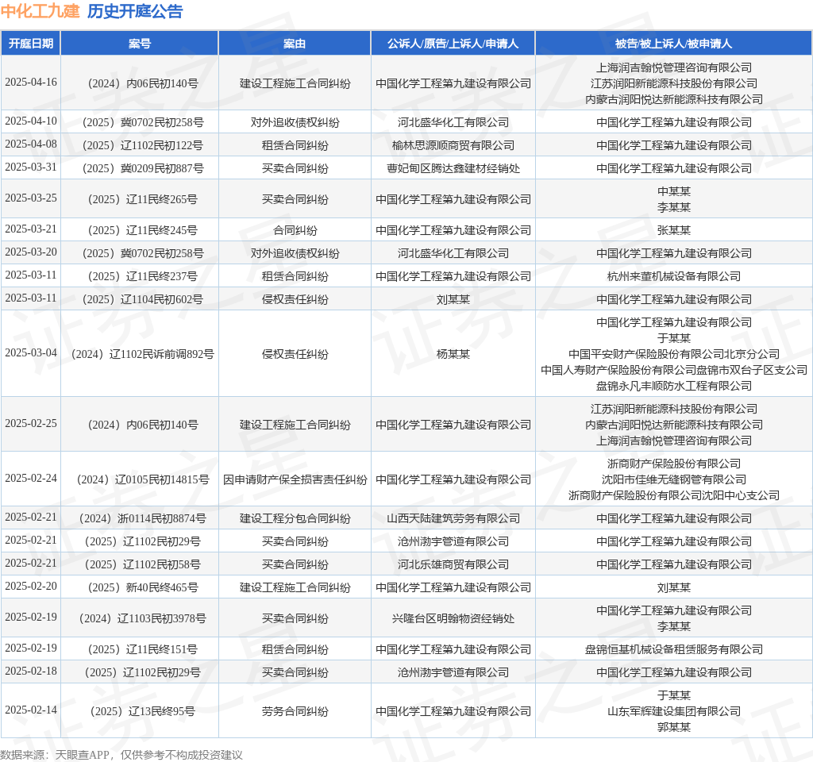Select the date 2025-04-16
This screenshot has width=813, height=762.
(x=31, y=83)
